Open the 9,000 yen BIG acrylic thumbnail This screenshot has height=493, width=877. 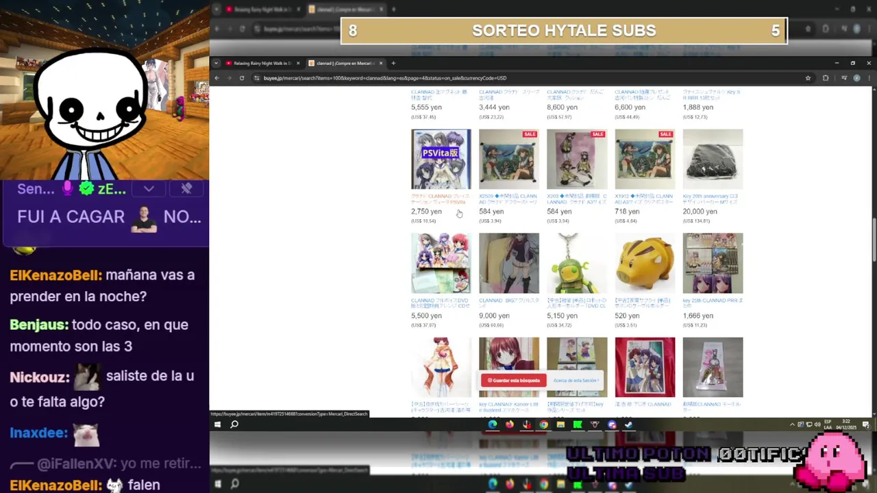(x=509, y=263)
